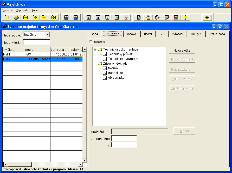This screenshot has height=173, width=232.
Task: Select the Zřizovací doklady folder
Action: [x=115, y=64]
